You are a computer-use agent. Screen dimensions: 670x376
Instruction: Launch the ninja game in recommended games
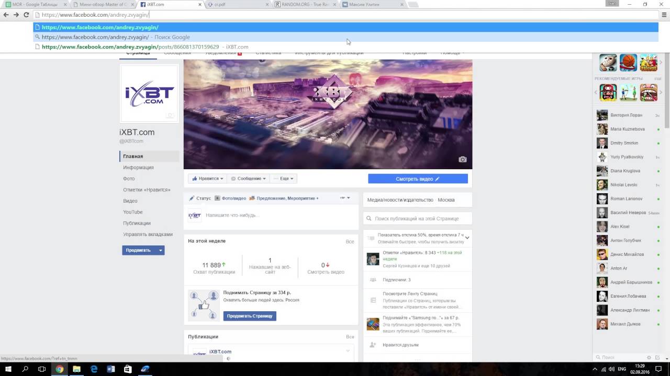click(608, 92)
